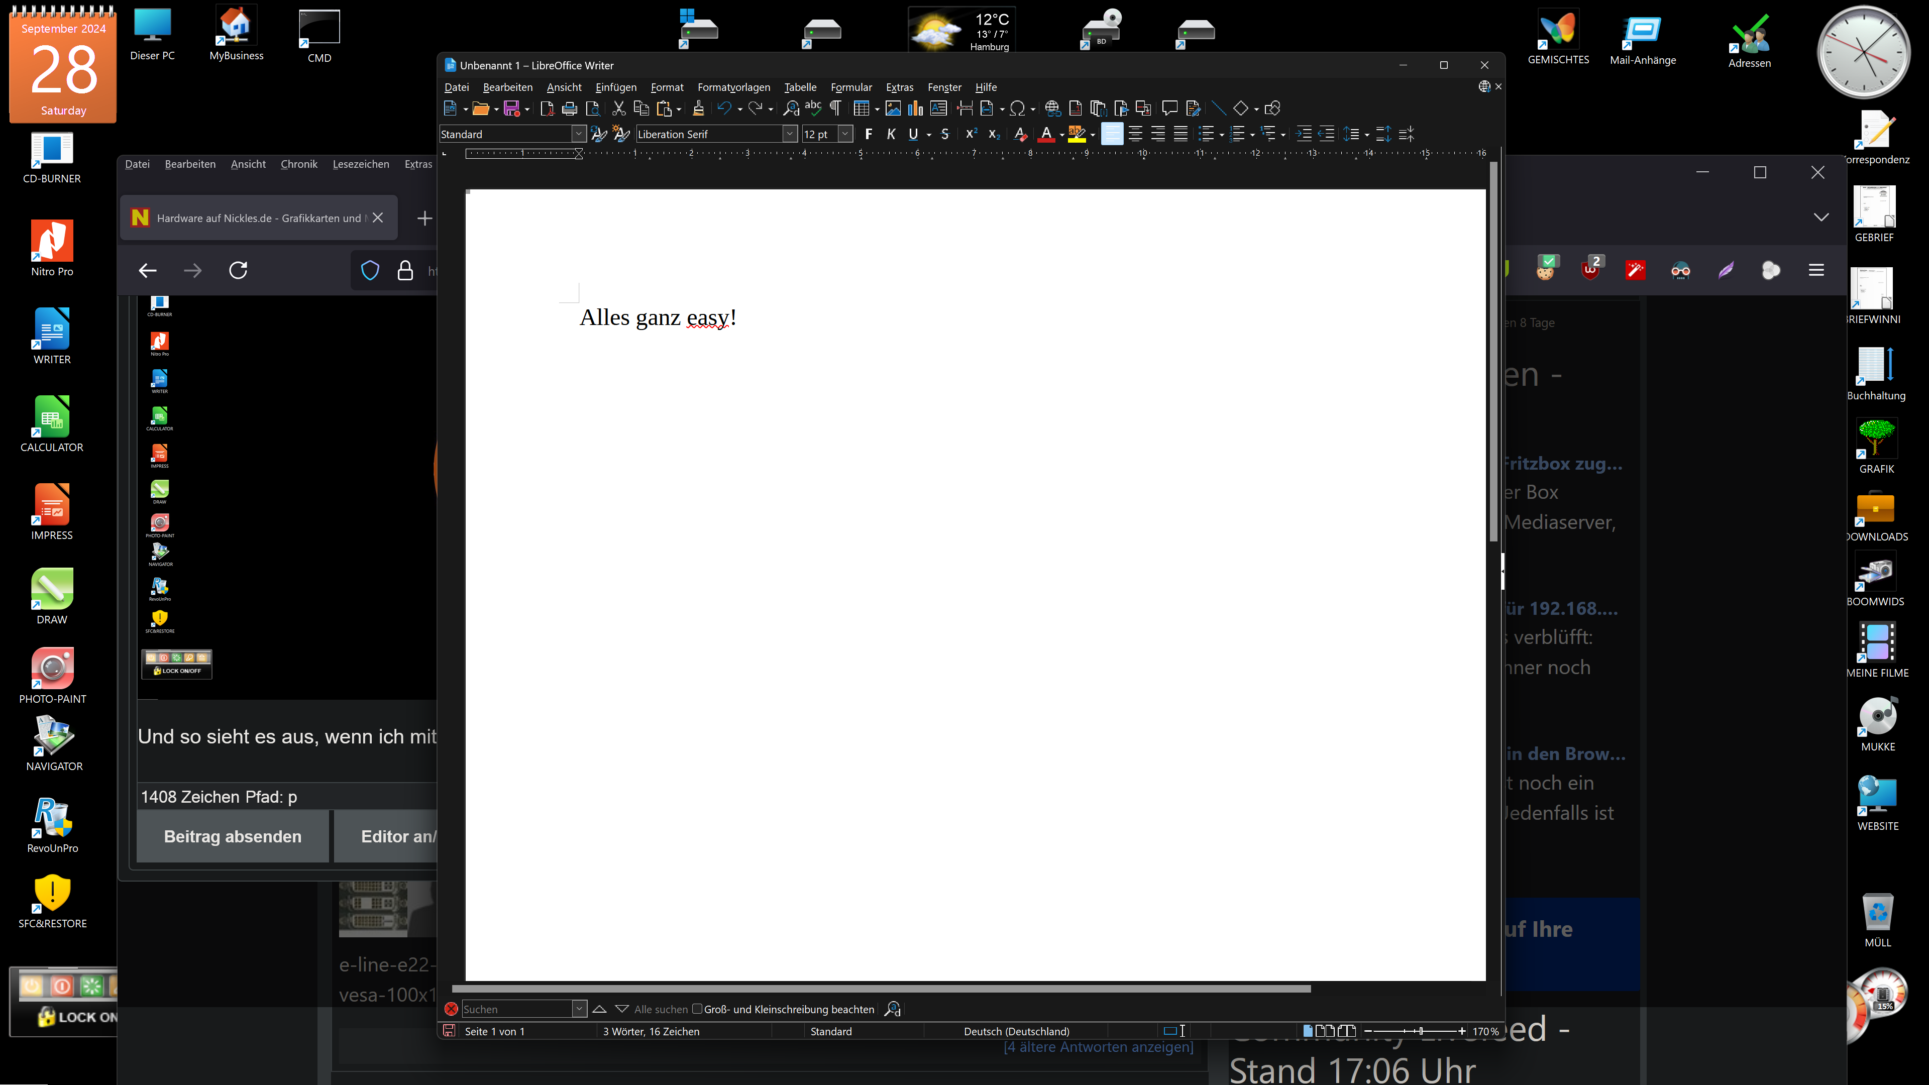This screenshot has width=1929, height=1085.
Task: Click the Print icon in Writer toolbar
Action: (x=570, y=110)
